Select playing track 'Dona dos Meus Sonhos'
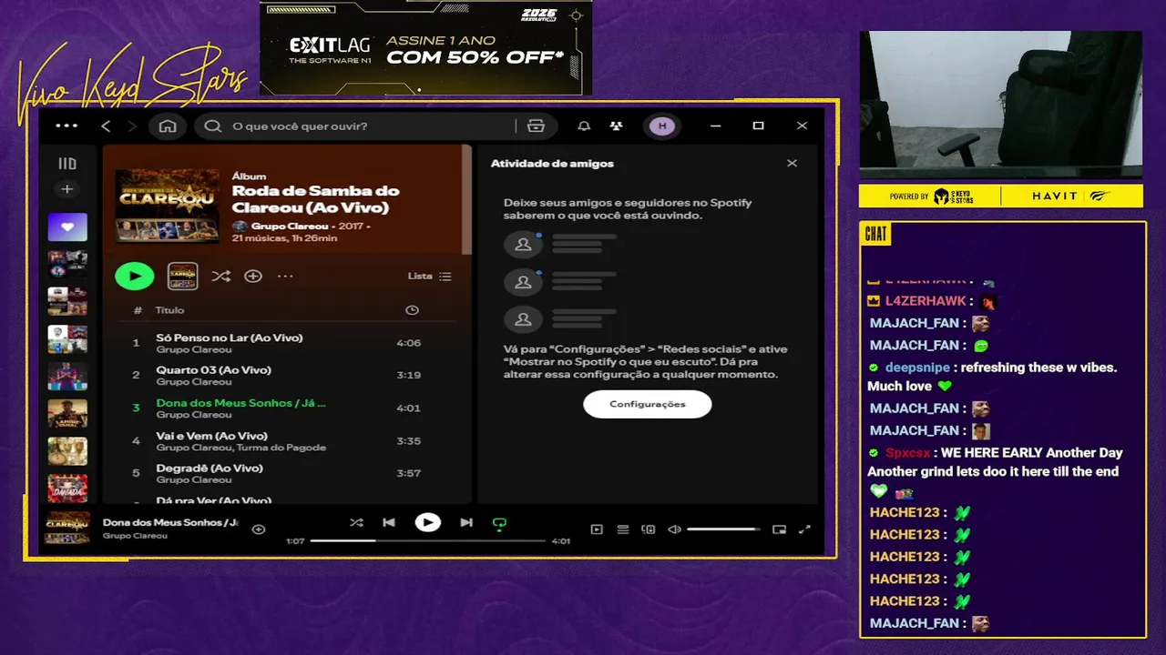 coord(287,408)
